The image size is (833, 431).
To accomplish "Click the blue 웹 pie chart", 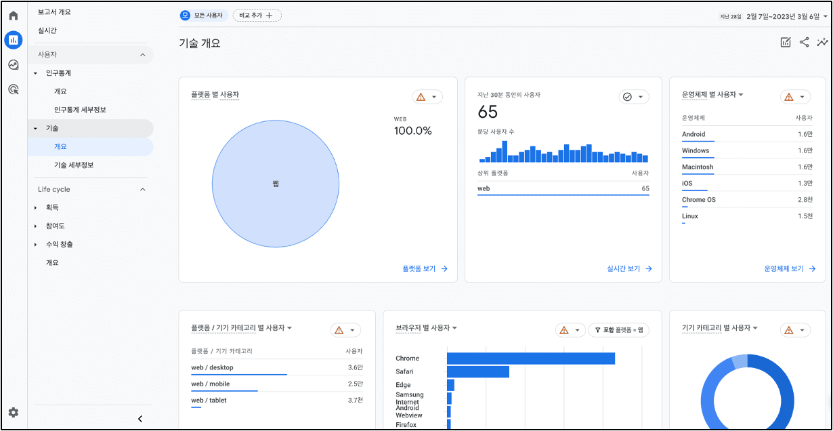I will (x=276, y=184).
